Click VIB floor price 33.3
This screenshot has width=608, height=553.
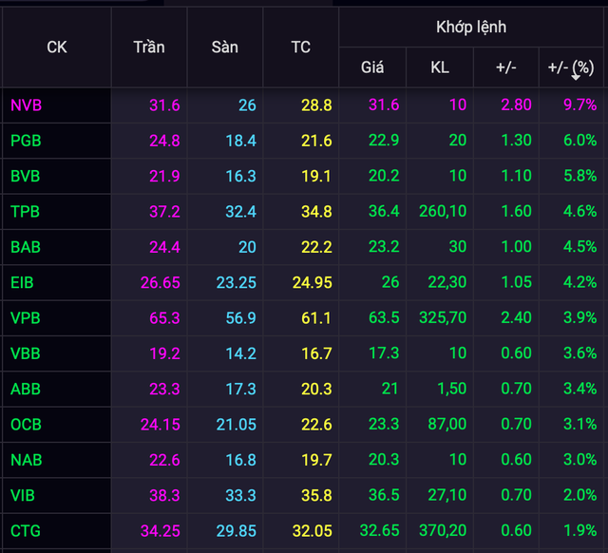pyautogui.click(x=240, y=495)
